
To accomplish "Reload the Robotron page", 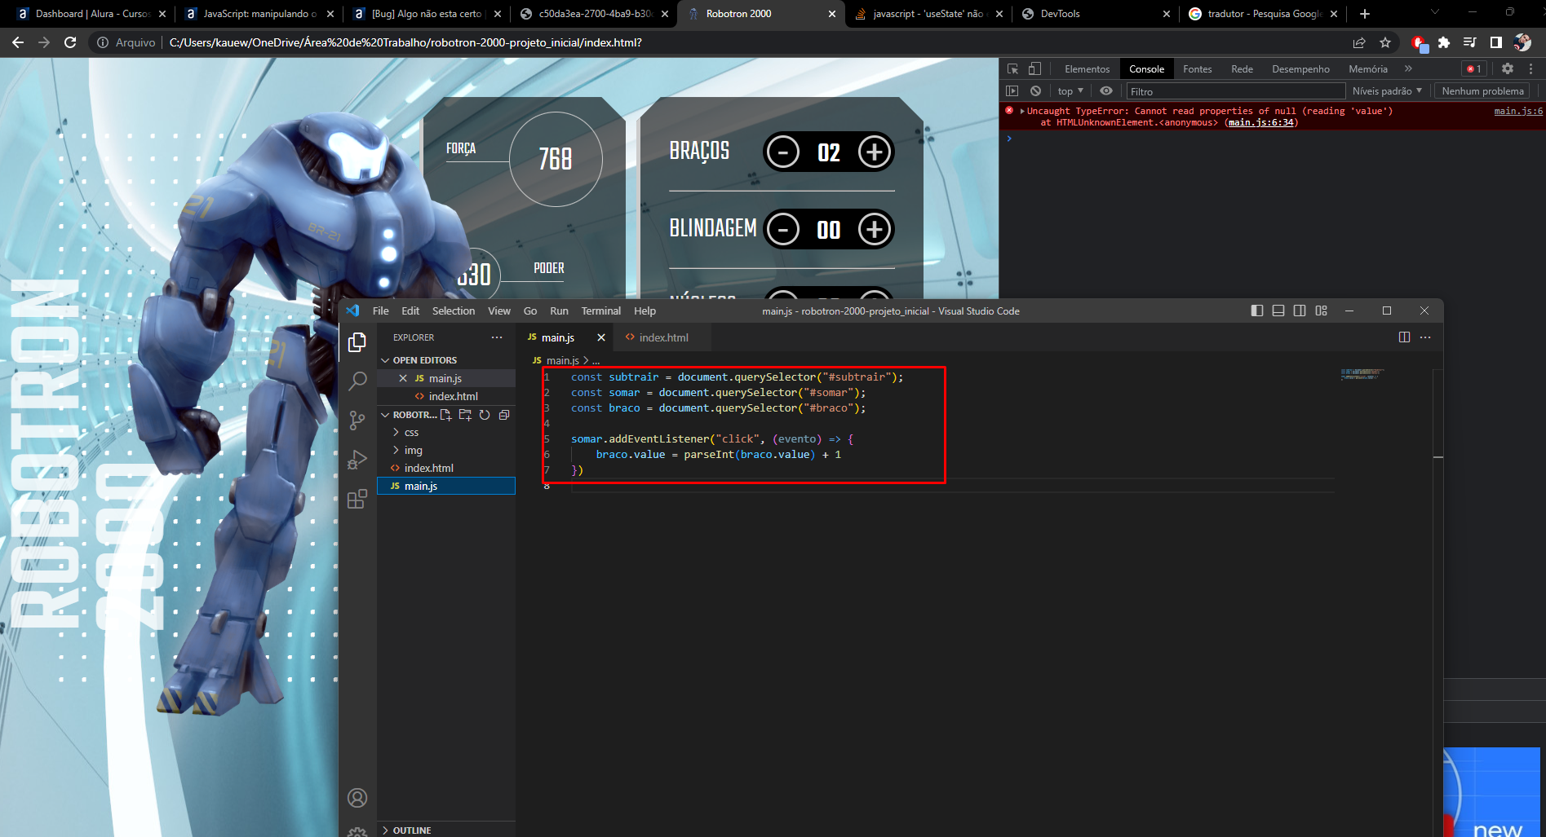I will point(70,42).
